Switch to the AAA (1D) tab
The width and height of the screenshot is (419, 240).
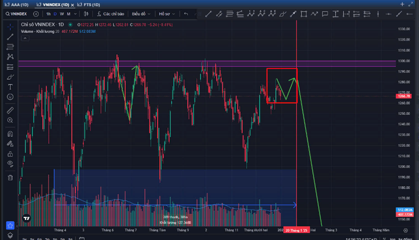[x=17, y=4]
